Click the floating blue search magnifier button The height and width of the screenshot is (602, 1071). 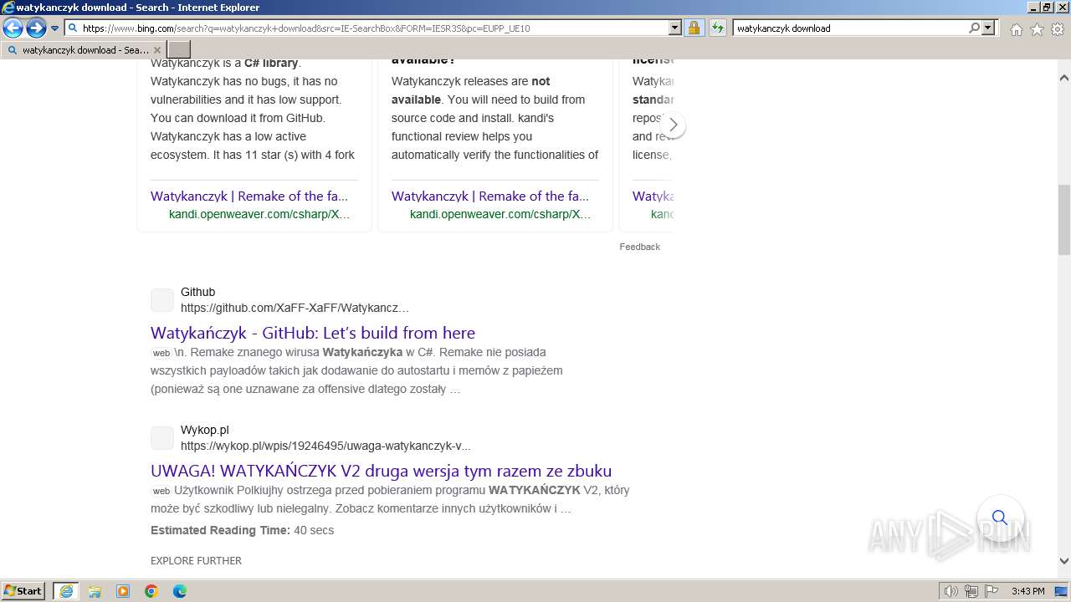1000,518
